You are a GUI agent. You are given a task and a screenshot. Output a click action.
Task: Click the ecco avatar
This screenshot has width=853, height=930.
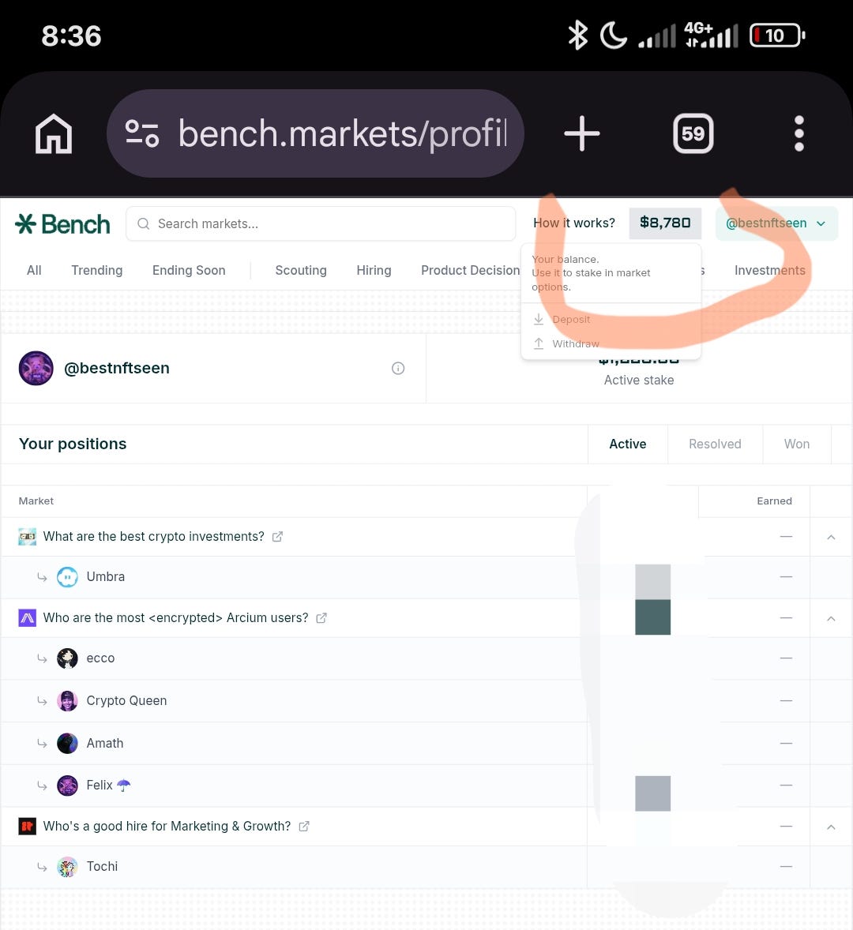tap(67, 658)
